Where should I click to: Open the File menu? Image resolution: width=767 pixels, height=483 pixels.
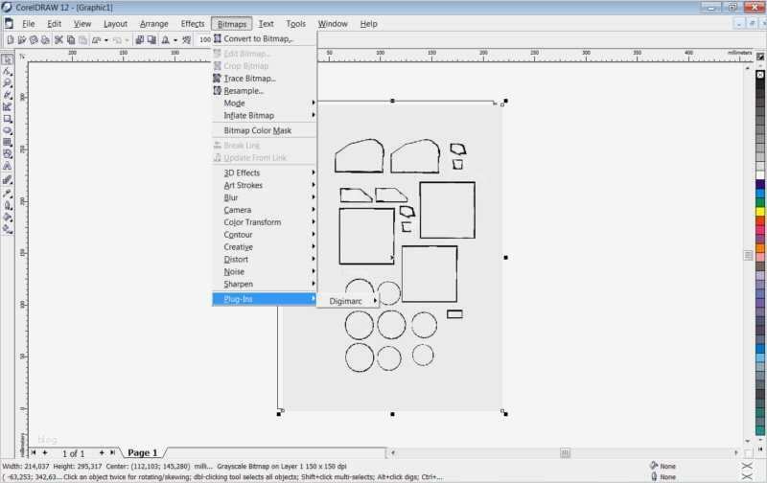(x=29, y=23)
